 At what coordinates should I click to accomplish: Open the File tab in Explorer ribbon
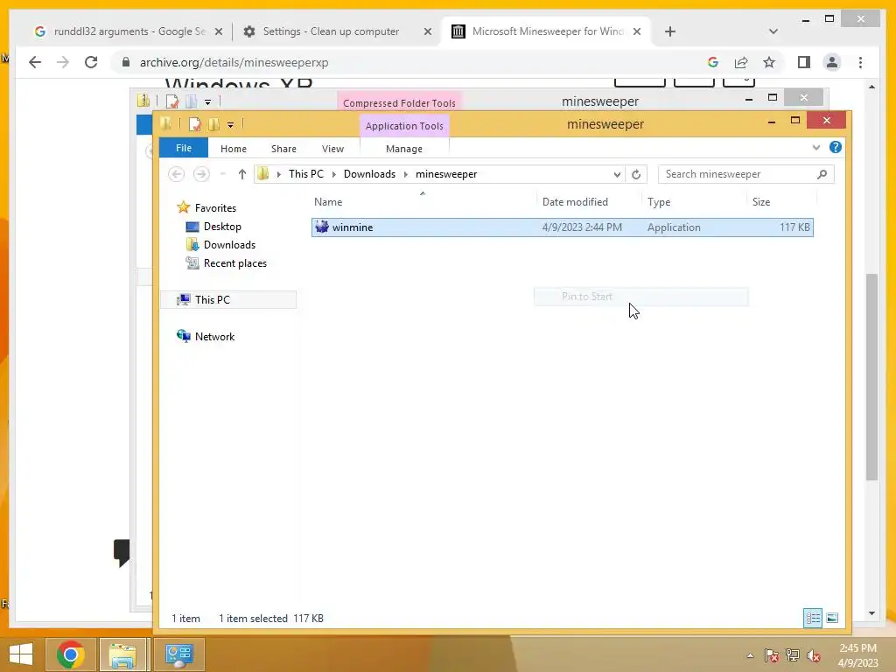pyautogui.click(x=184, y=148)
